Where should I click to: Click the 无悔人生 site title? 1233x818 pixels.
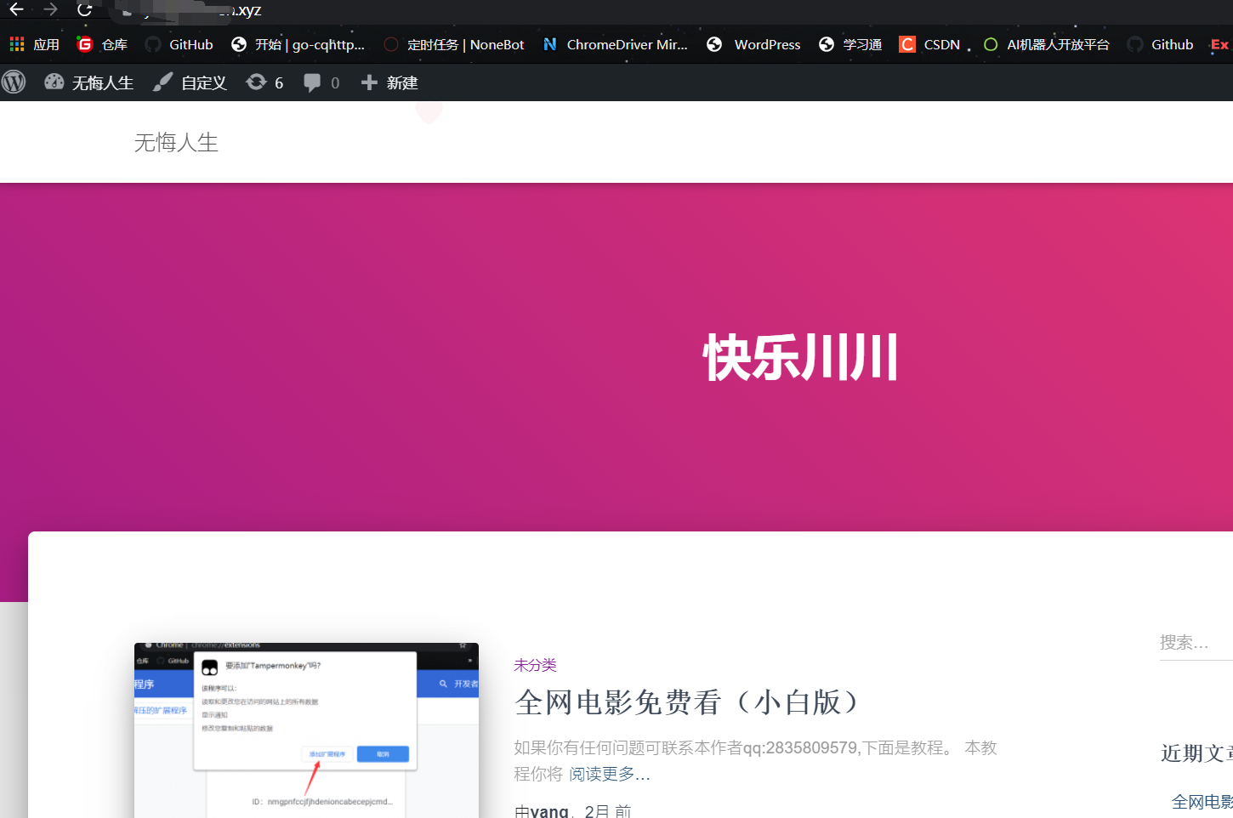pos(176,142)
